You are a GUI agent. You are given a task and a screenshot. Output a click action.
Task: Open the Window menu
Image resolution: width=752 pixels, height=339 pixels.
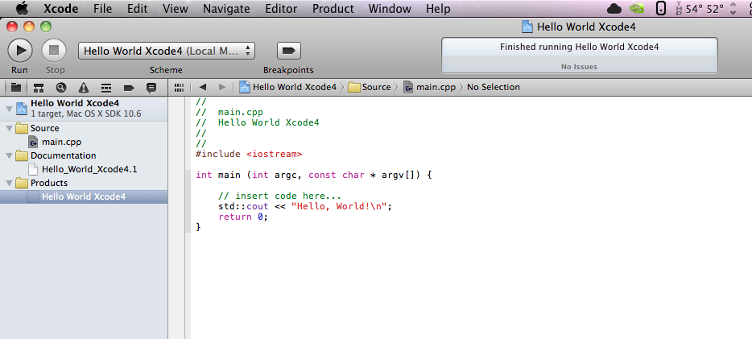coord(390,9)
